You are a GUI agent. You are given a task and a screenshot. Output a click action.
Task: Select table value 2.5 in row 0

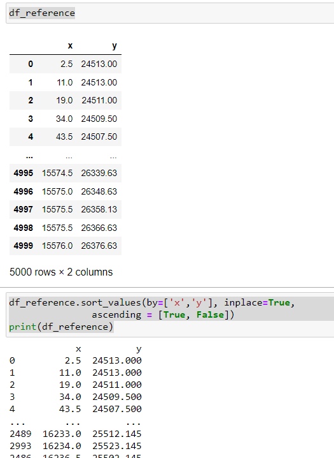coord(67,64)
